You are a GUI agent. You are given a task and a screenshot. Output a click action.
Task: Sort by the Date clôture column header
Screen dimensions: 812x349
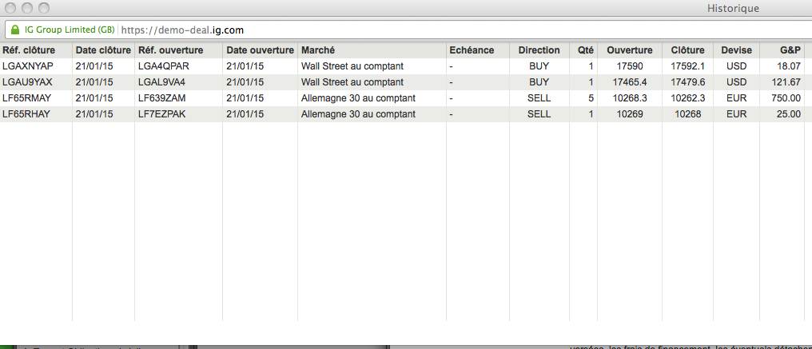tap(103, 50)
